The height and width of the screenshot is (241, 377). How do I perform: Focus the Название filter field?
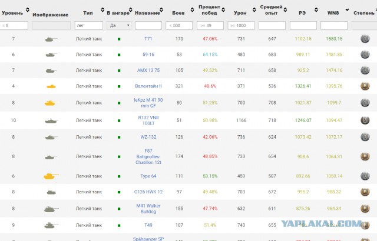click(148, 25)
